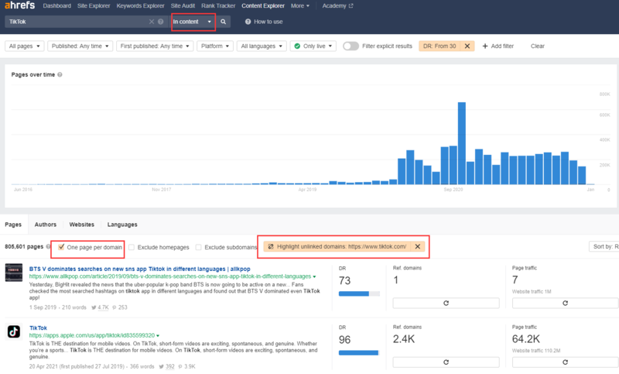Check Exclude homepages
The height and width of the screenshot is (374, 619).
[132, 247]
